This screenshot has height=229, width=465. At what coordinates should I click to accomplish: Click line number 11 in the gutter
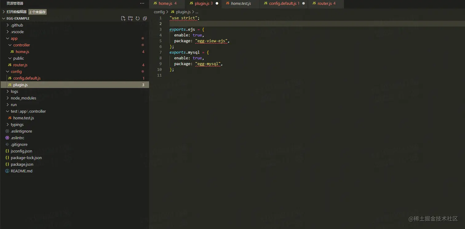click(x=159, y=75)
